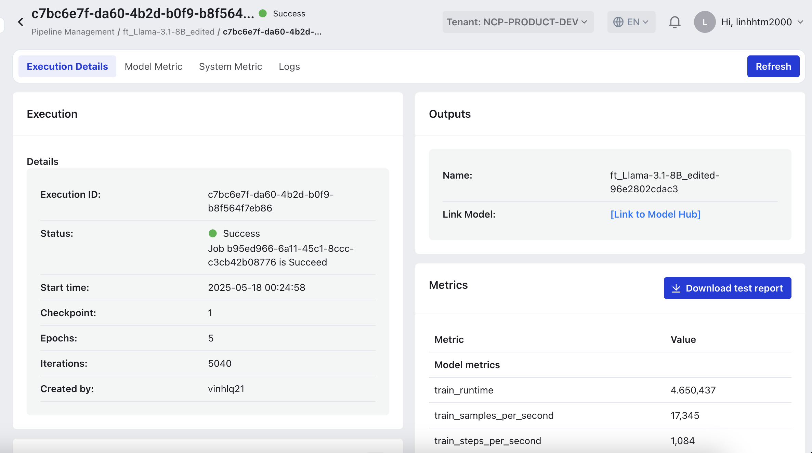Click the creator name vinhlq21
The image size is (812, 453).
226,389
